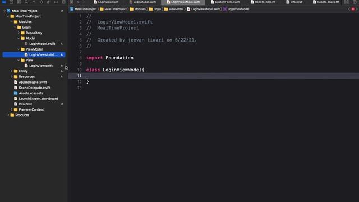Select the LoginViewModel.swift tab
The image size is (359, 202).
[x=183, y=2]
